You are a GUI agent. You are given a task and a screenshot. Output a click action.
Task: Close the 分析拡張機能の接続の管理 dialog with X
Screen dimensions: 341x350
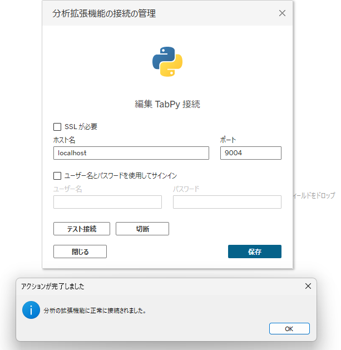tap(282, 13)
